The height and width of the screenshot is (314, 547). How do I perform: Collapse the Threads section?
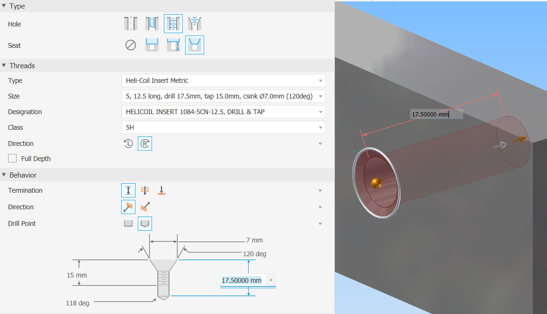click(x=4, y=65)
